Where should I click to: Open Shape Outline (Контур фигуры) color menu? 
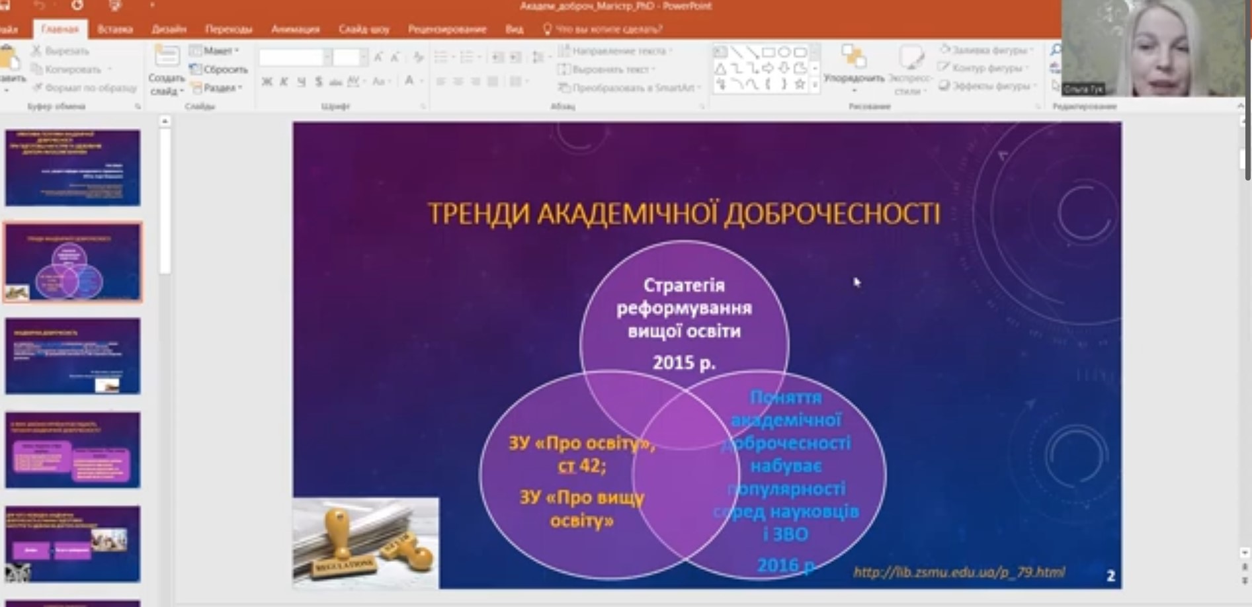coord(983,67)
